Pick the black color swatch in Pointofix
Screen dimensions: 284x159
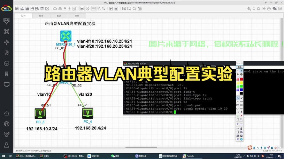click(x=241, y=93)
